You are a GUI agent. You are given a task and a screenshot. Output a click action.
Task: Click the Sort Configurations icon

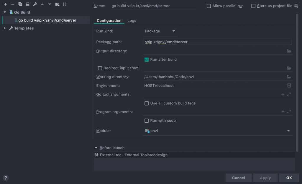pos(65,4)
